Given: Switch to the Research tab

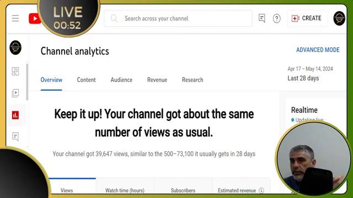Looking at the screenshot, I should (x=192, y=80).
